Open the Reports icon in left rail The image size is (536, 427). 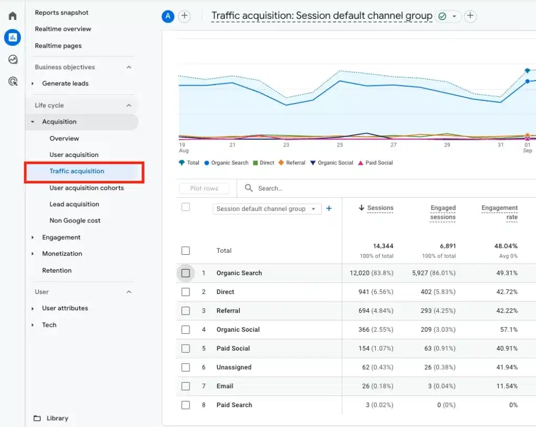coord(13,38)
